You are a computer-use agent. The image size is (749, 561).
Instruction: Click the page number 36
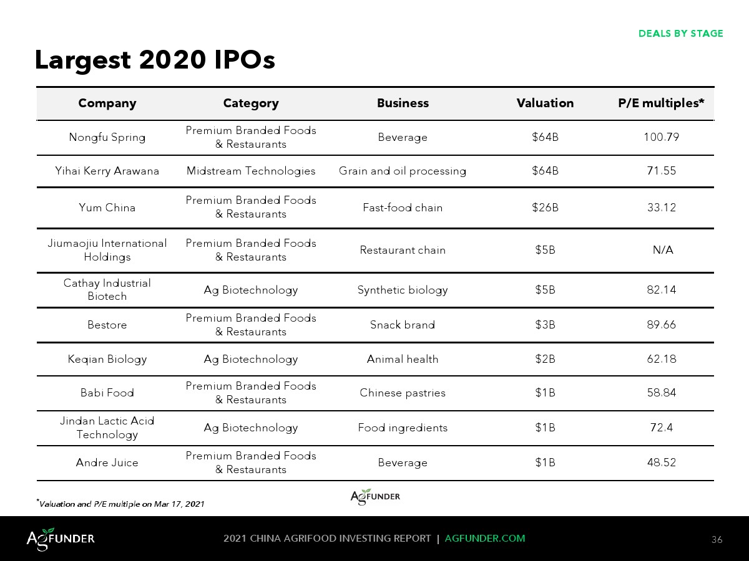(717, 540)
